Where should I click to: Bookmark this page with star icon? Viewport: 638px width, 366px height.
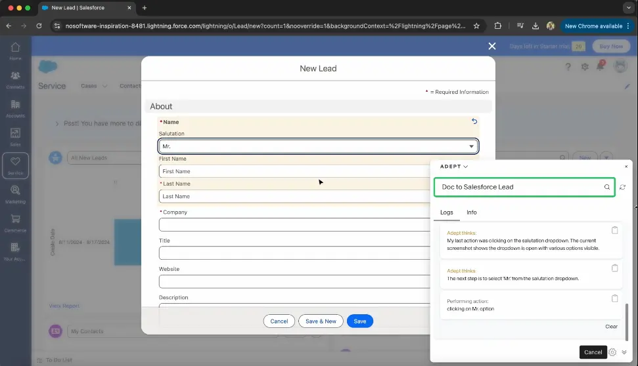tap(476, 26)
